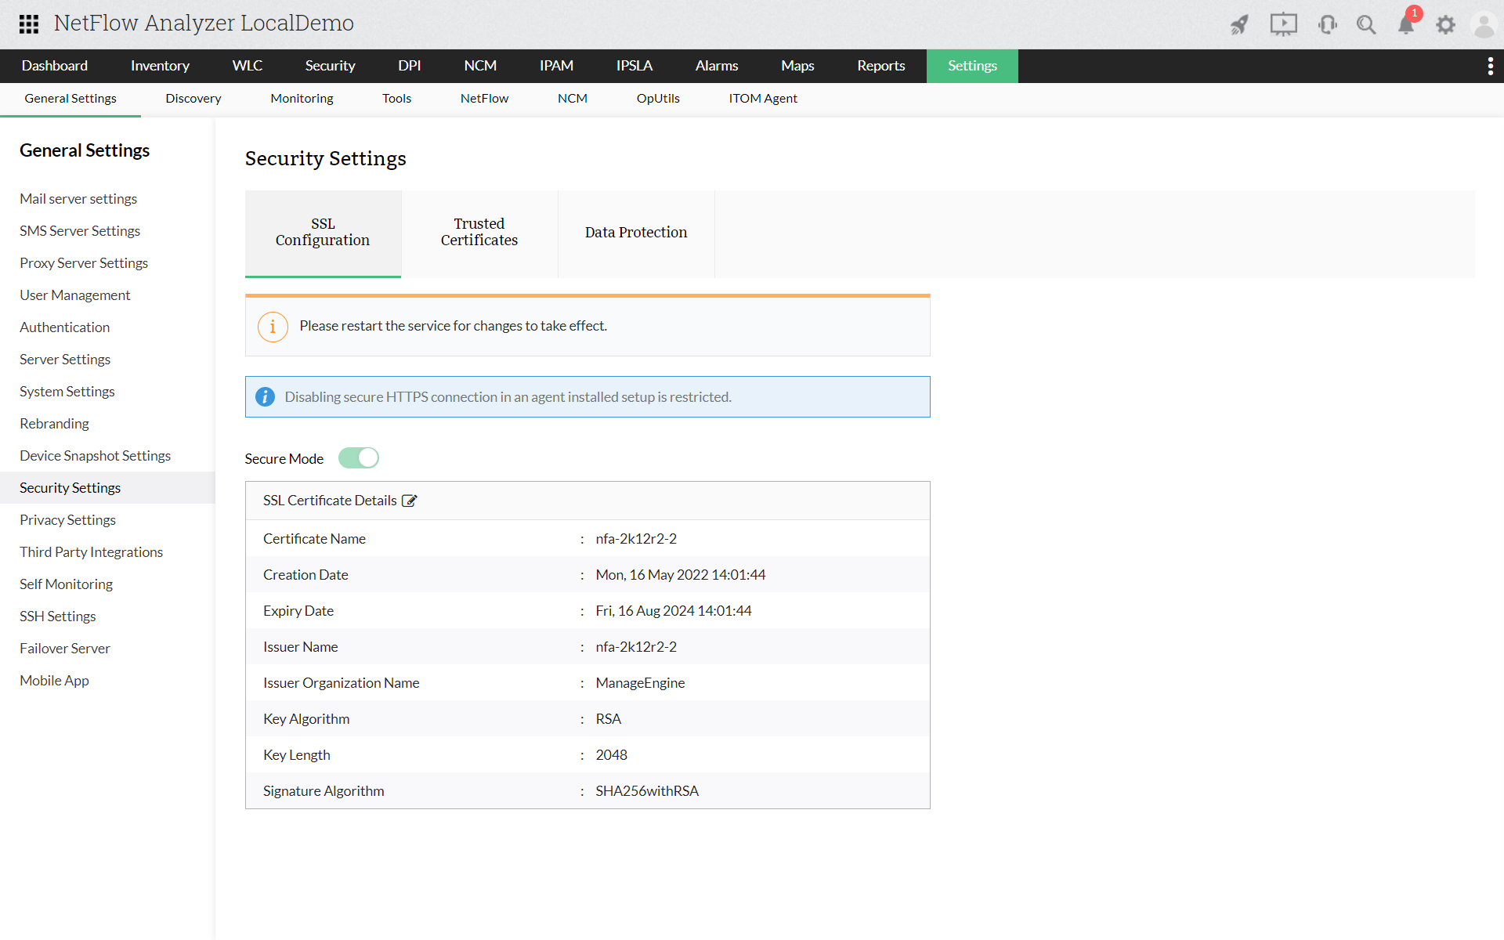Open the apps grid launcher icon
This screenshot has height=940, width=1504.
tap(29, 24)
